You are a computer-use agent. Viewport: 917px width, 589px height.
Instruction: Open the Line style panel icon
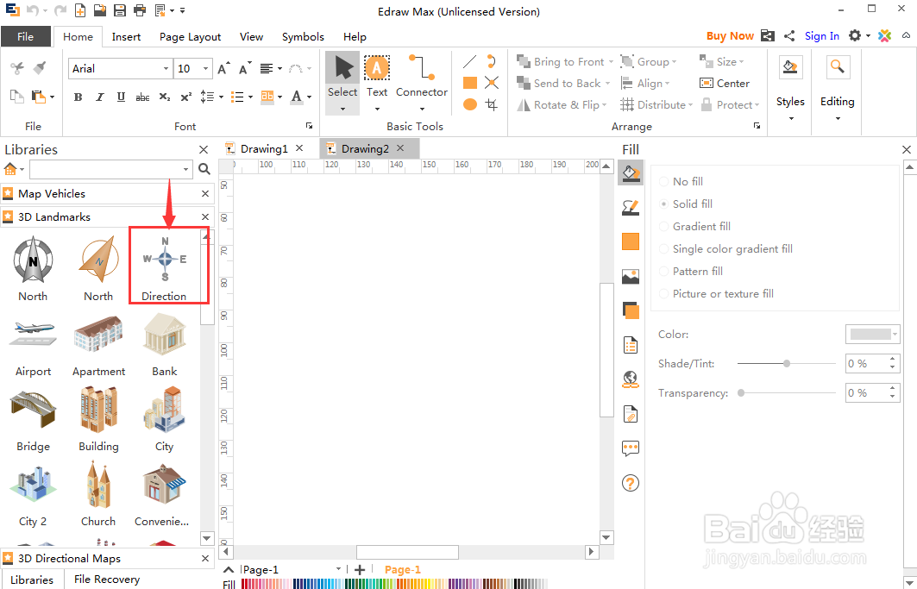pyautogui.click(x=631, y=207)
